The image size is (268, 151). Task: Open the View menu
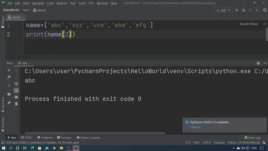26,3
